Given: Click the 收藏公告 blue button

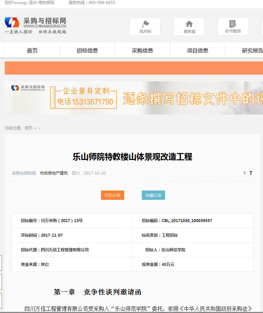Looking at the screenshot, I should (153, 195).
